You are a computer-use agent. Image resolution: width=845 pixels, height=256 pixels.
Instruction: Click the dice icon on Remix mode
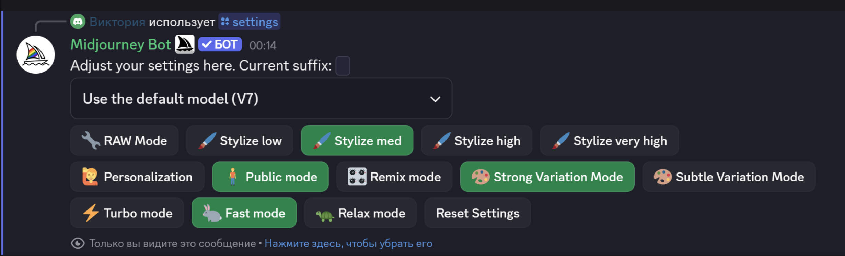357,177
